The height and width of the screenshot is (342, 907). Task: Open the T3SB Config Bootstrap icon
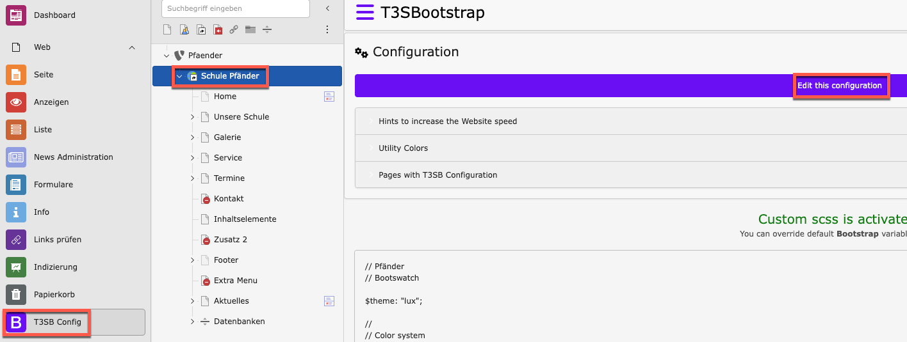[16, 322]
